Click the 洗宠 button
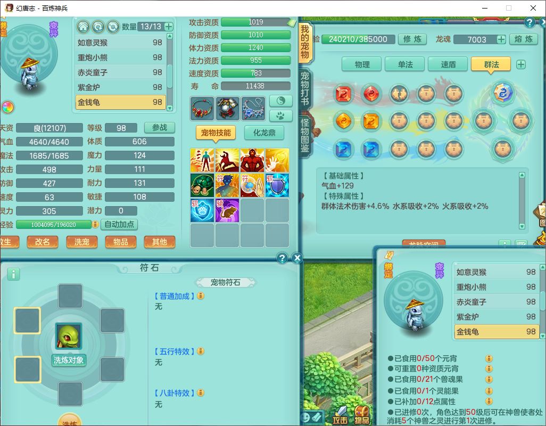This screenshot has height=426, width=546. coord(82,242)
